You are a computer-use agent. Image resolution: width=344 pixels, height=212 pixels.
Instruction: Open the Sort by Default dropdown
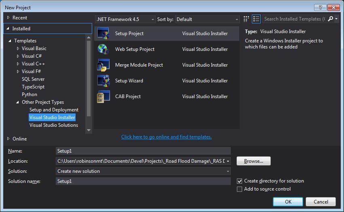(207, 19)
